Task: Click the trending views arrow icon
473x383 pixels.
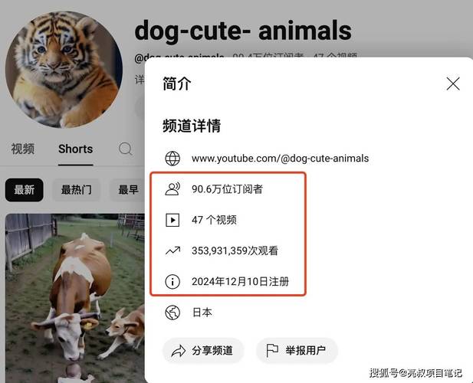Action: click(172, 250)
